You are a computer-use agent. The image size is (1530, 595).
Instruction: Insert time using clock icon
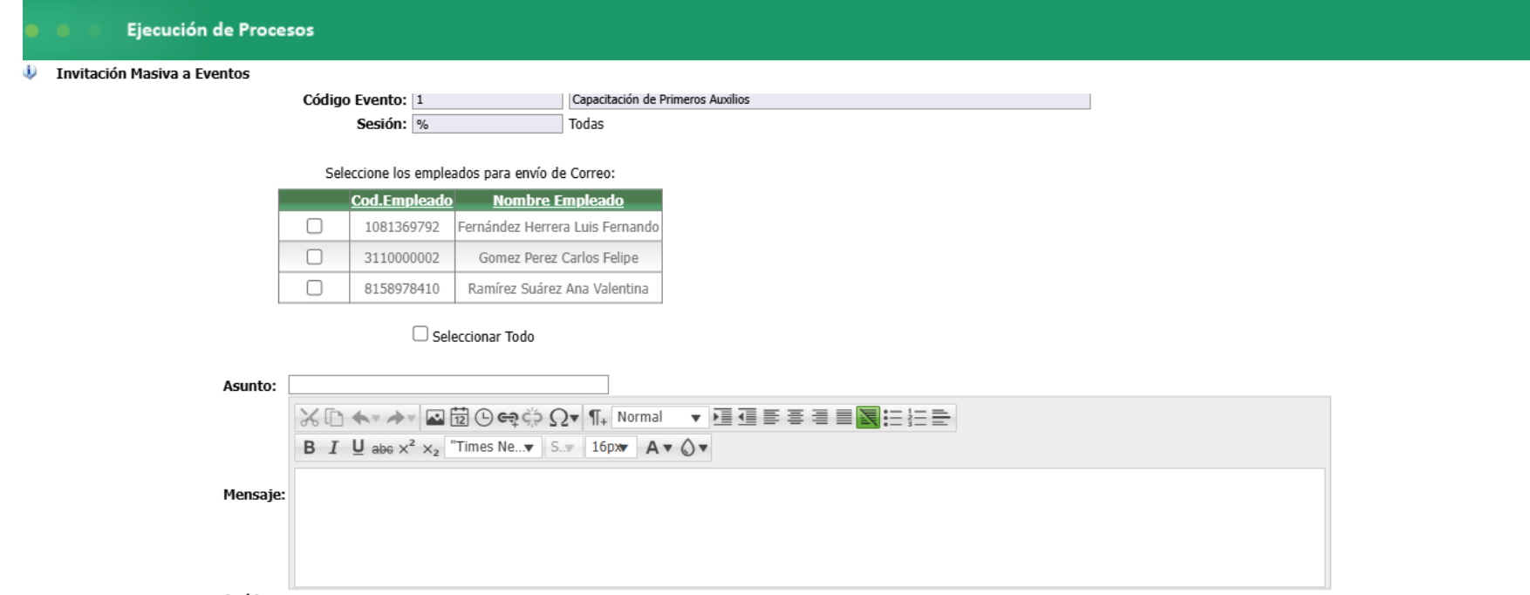point(484,418)
